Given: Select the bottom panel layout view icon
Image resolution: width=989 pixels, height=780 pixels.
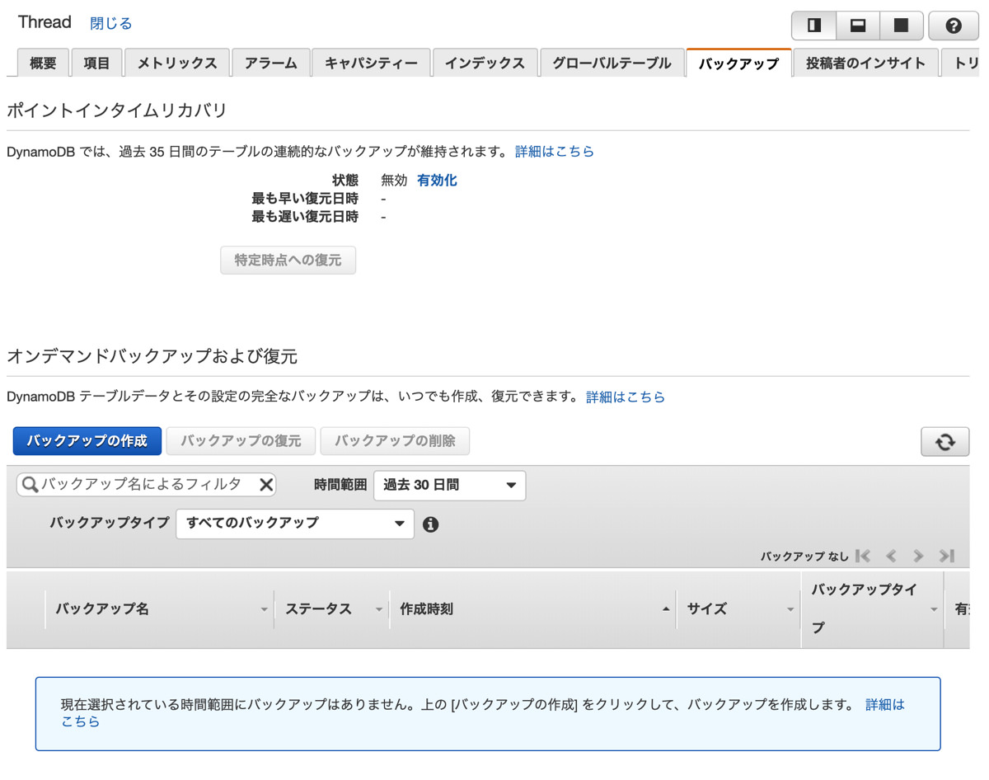Looking at the screenshot, I should tap(857, 26).
